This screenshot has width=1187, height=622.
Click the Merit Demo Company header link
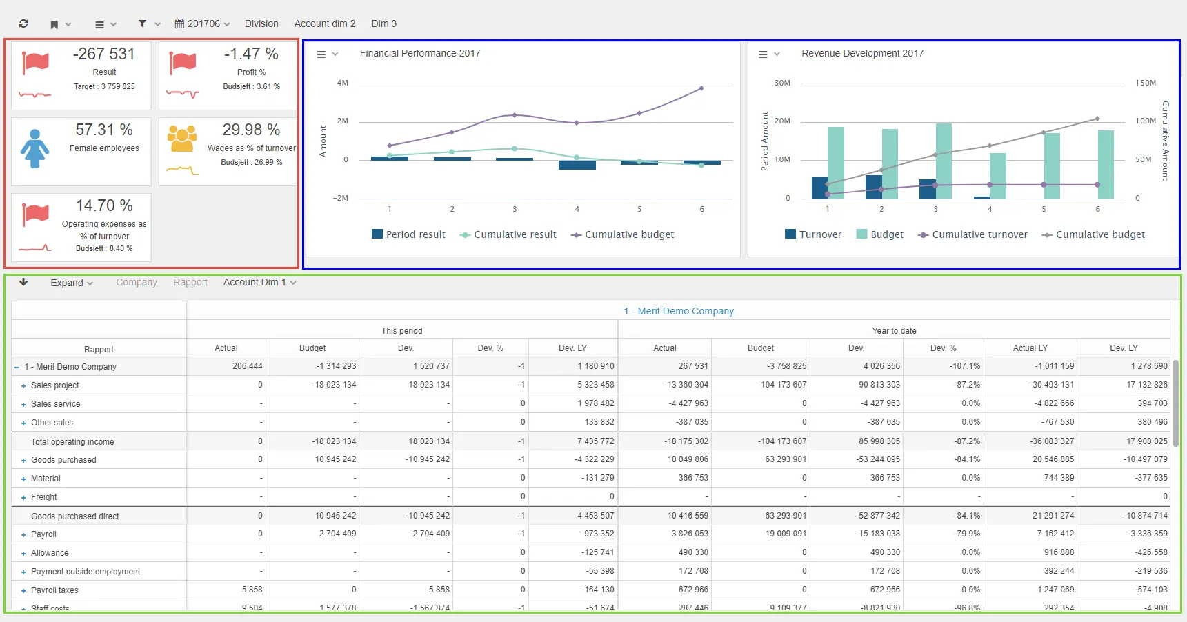[x=678, y=311]
